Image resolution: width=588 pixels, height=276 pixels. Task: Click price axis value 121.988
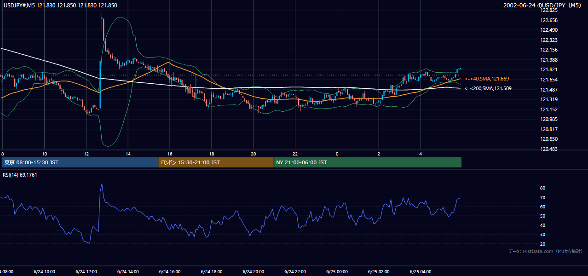pos(549,60)
